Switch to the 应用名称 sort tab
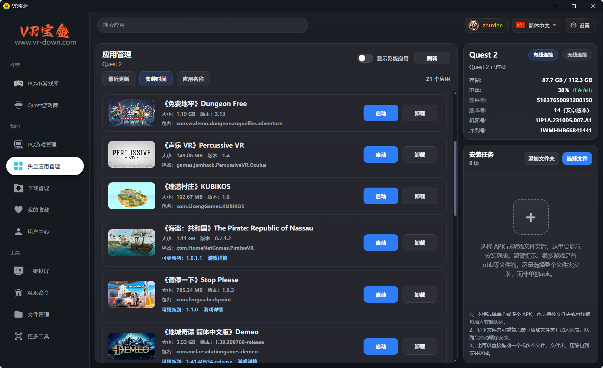This screenshot has height=368, width=603. 193,79
